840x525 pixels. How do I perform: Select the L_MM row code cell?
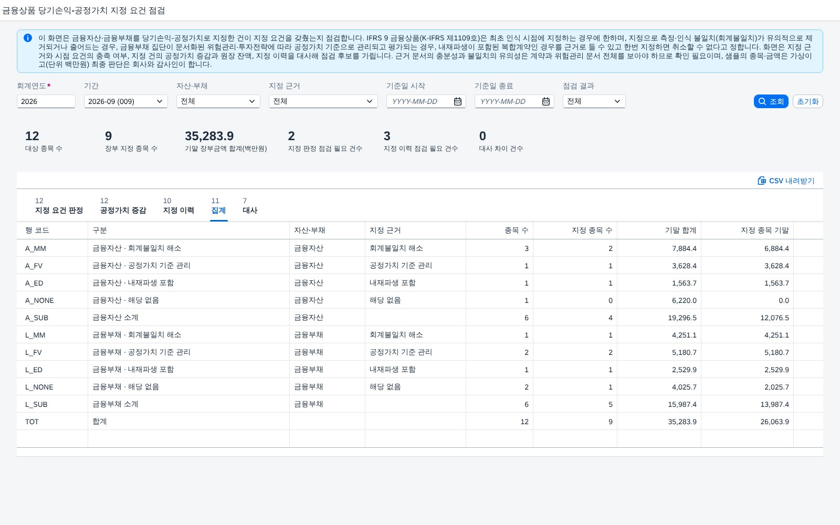tap(52, 335)
